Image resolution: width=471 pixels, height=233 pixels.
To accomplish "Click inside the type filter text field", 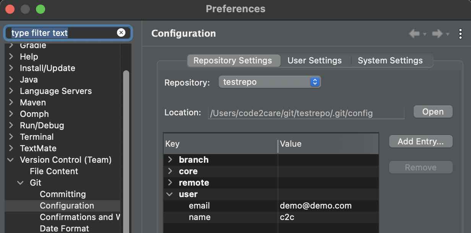I will pyautogui.click(x=57, y=33).
